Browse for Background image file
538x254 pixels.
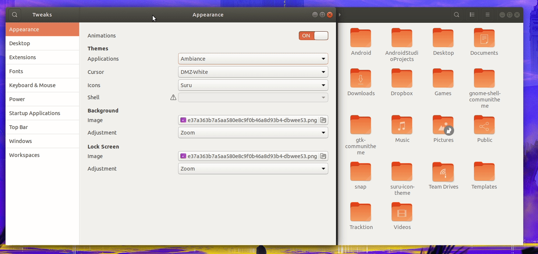[x=323, y=120]
